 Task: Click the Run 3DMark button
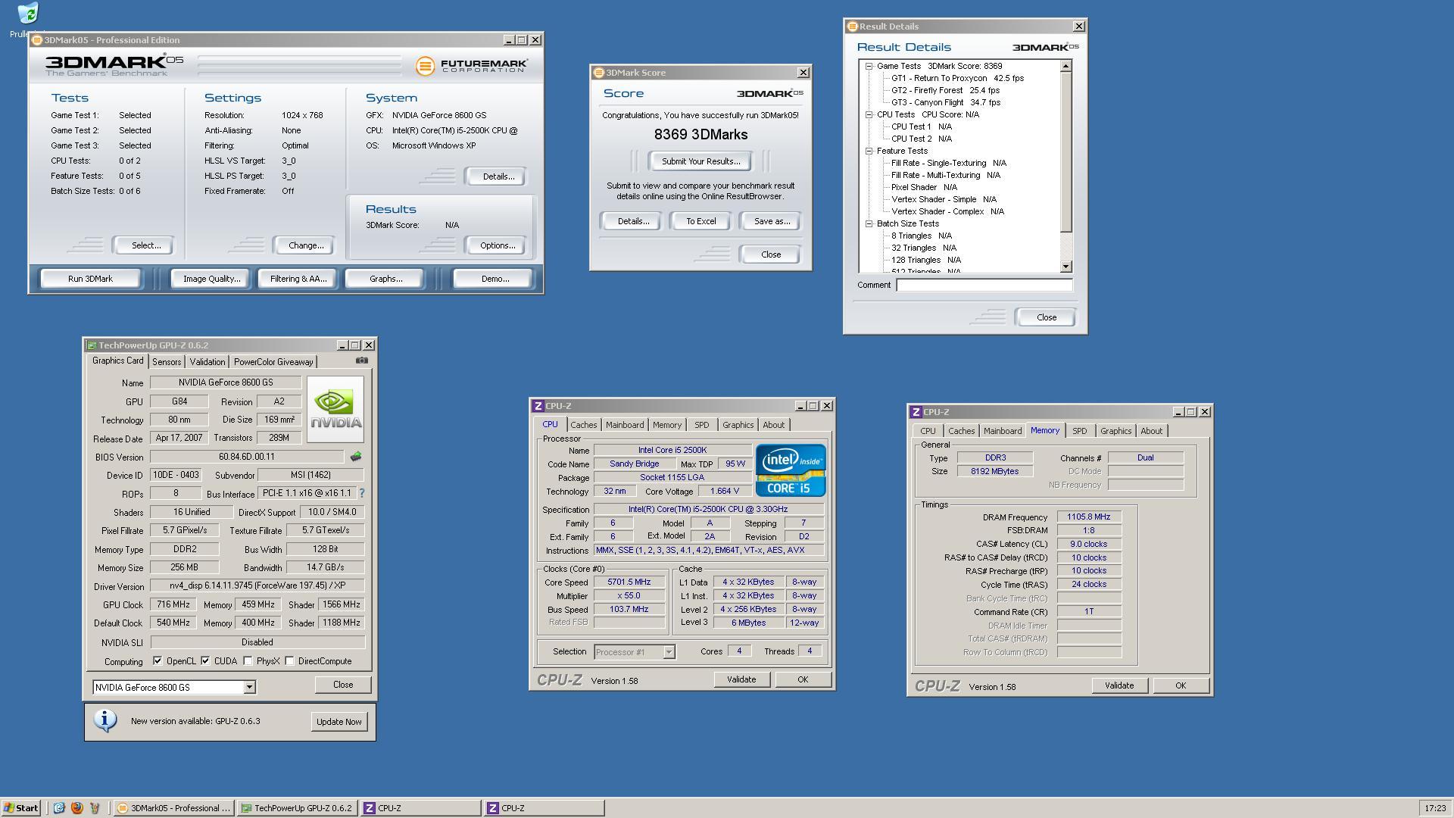point(90,279)
